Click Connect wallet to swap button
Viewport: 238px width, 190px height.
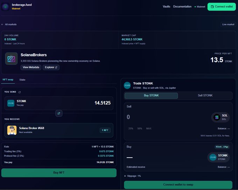coord(178,184)
